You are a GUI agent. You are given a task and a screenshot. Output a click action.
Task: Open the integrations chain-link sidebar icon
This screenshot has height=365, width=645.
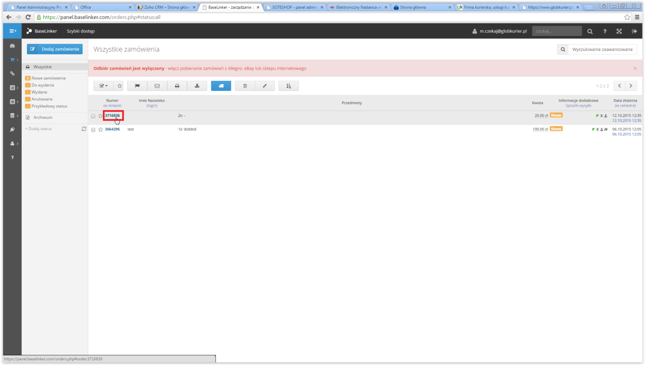coord(12,73)
